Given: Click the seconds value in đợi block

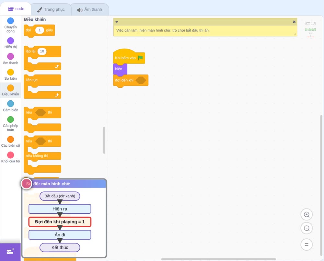Looking at the screenshot, I should click(40, 30).
